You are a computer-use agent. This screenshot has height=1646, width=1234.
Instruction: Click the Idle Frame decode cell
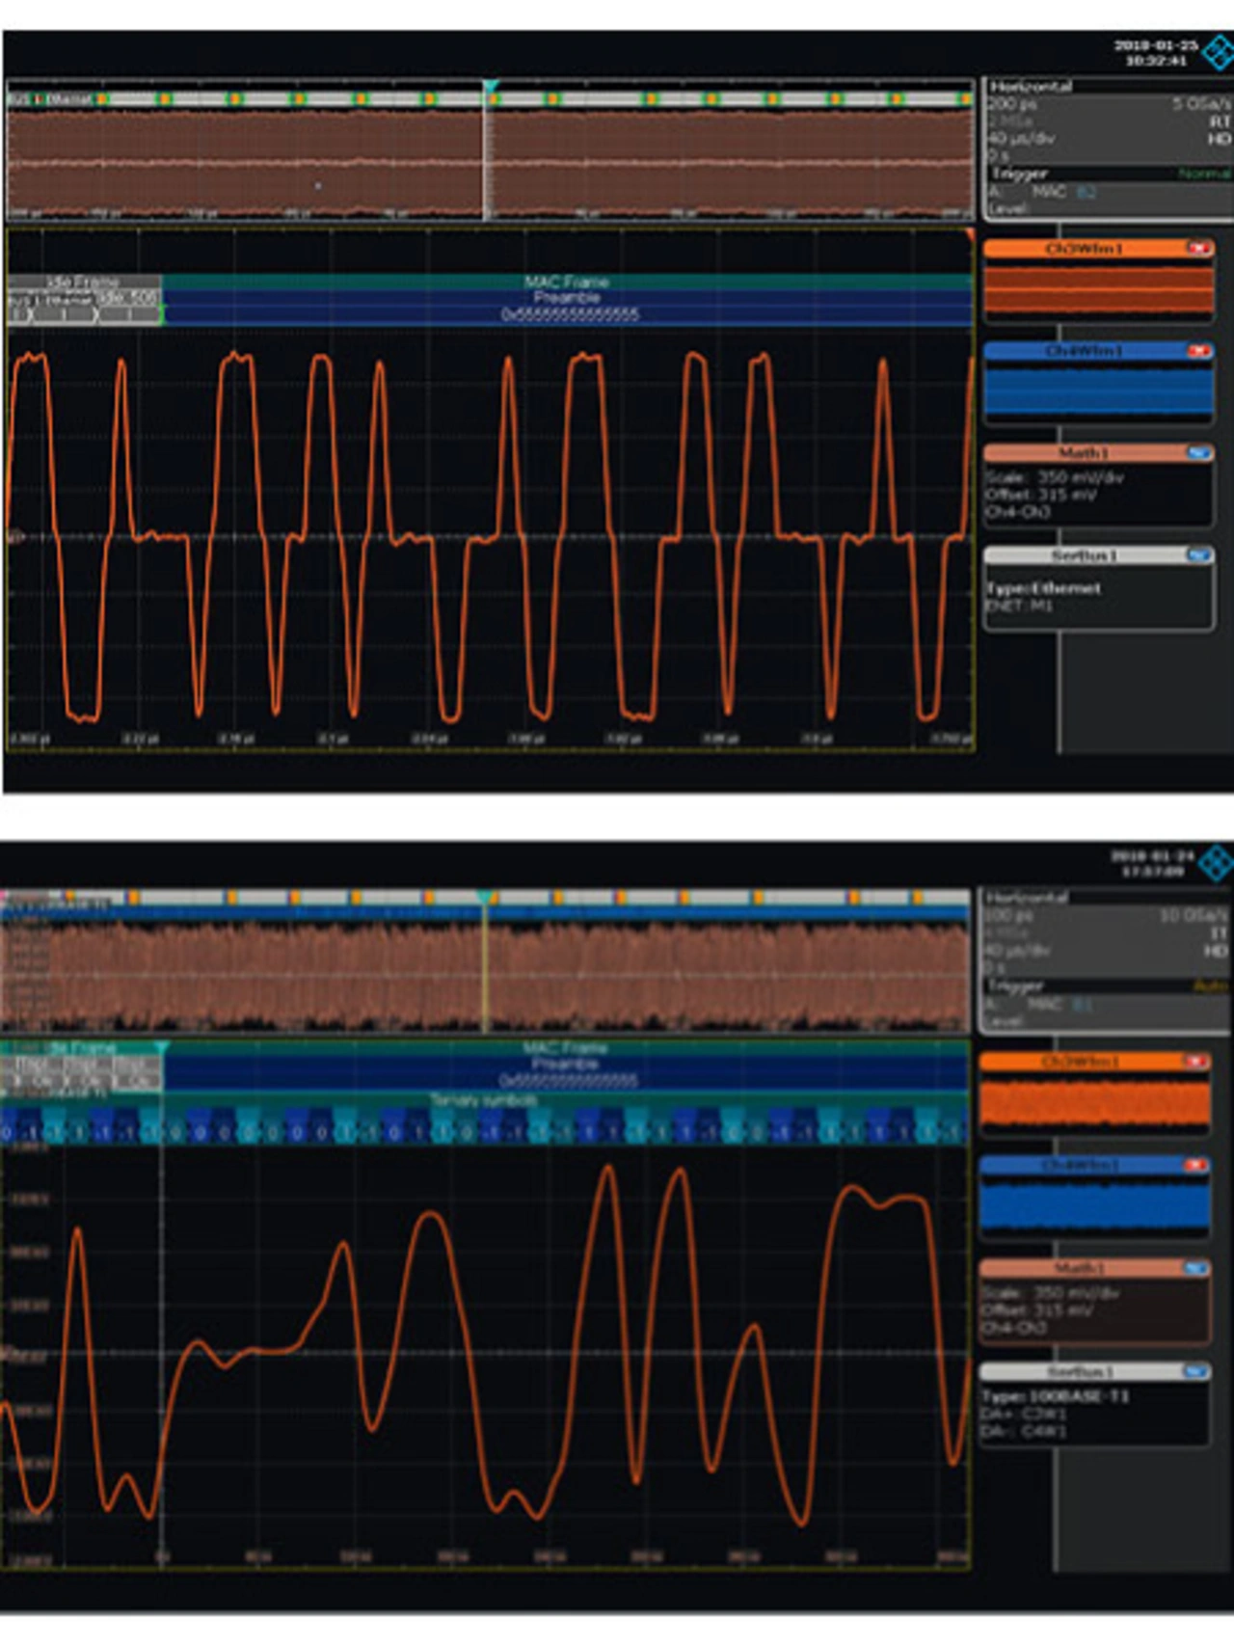(x=83, y=282)
